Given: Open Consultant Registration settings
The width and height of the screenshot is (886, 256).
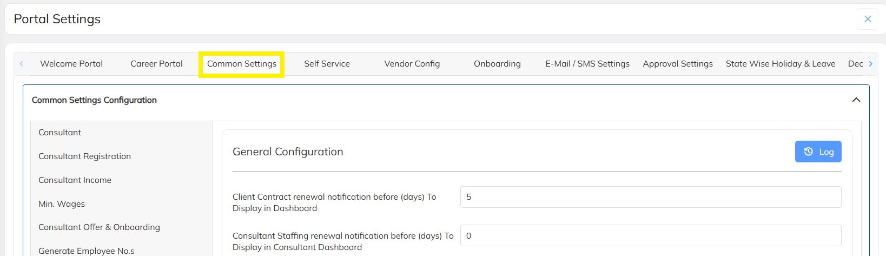Looking at the screenshot, I should point(84,156).
